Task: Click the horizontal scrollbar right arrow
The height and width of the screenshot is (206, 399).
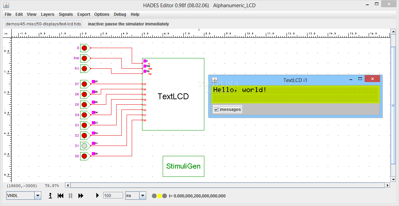Action: click(388, 185)
